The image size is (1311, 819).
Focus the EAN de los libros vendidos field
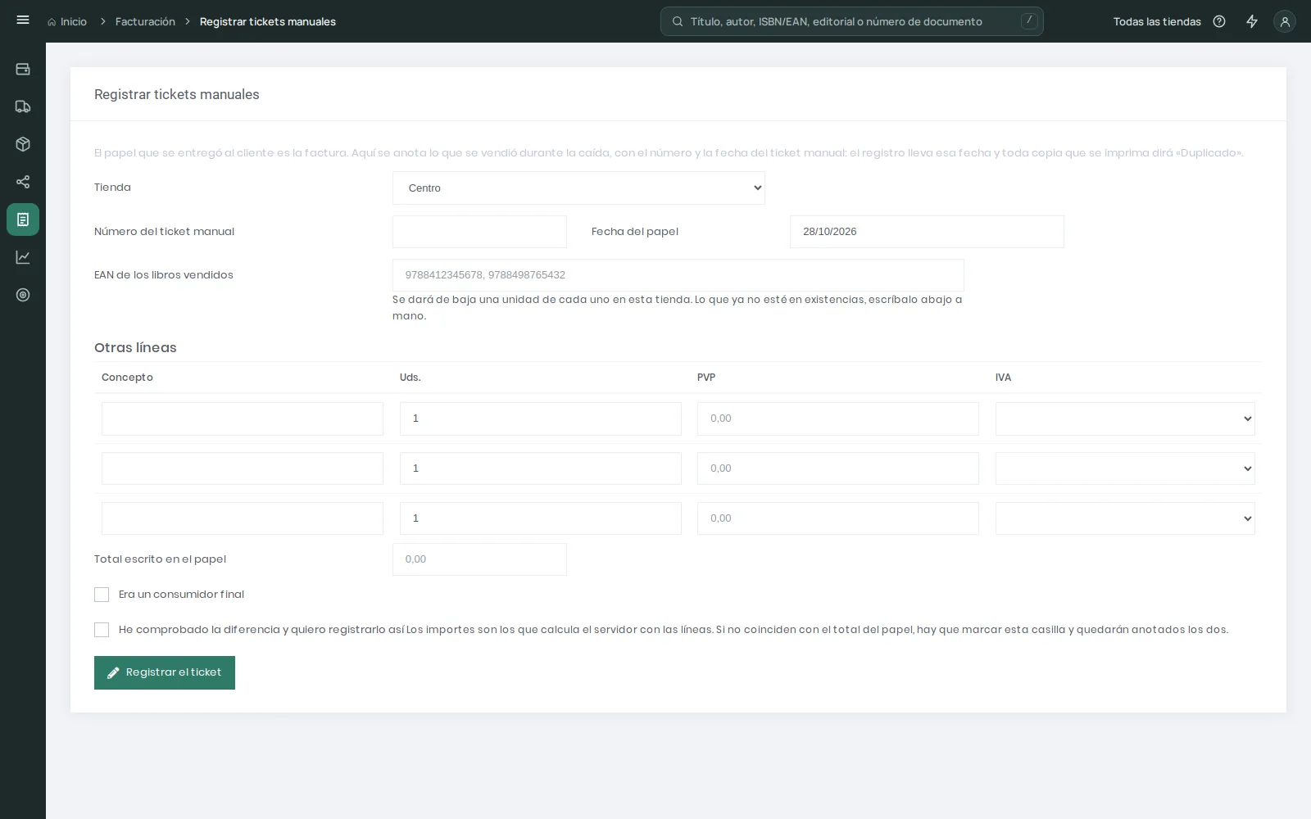click(678, 275)
